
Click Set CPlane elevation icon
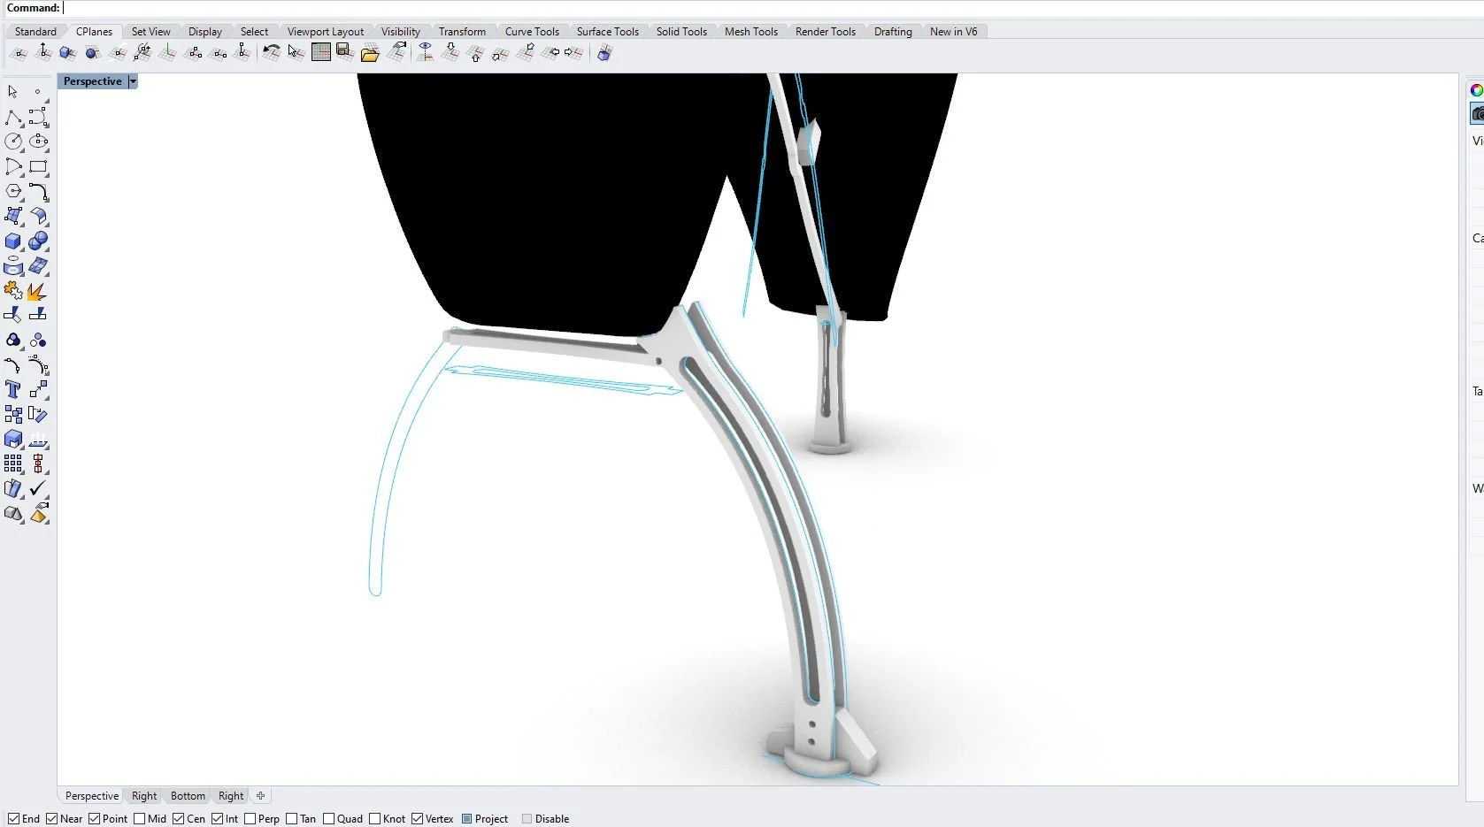point(43,53)
